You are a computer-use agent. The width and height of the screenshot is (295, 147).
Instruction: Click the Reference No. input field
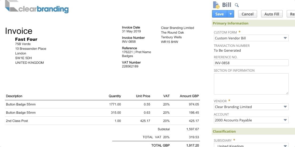251,63
